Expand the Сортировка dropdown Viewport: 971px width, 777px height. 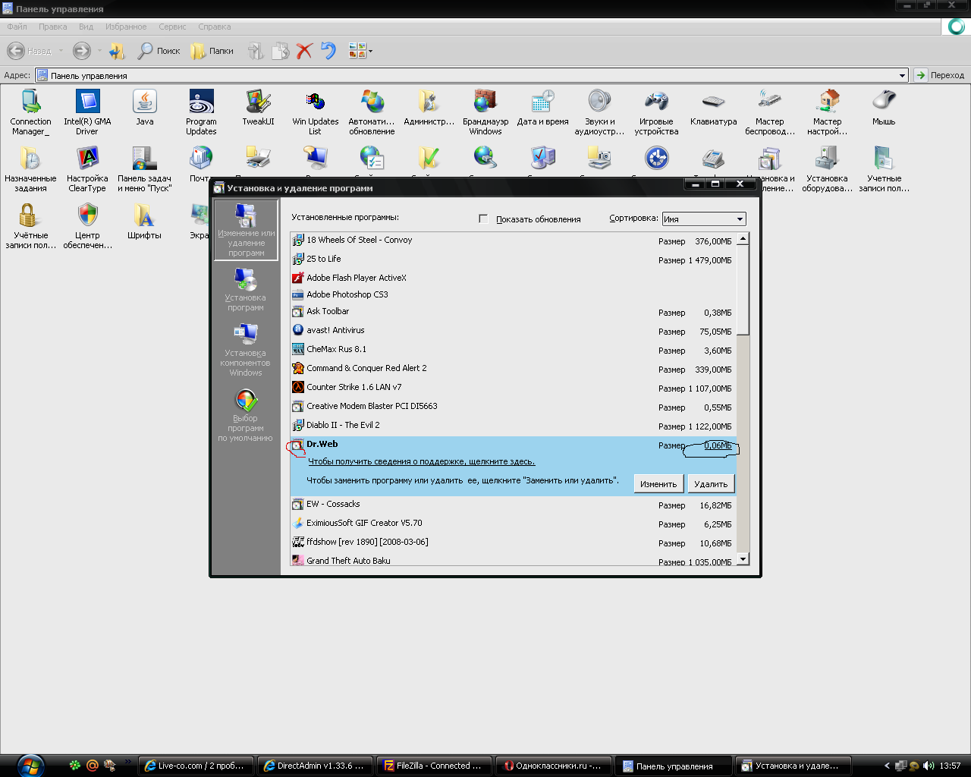[x=739, y=219]
